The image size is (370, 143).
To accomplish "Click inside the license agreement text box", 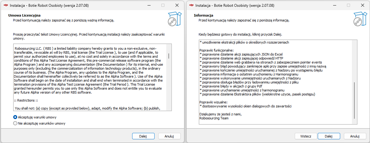I will [92, 77].
